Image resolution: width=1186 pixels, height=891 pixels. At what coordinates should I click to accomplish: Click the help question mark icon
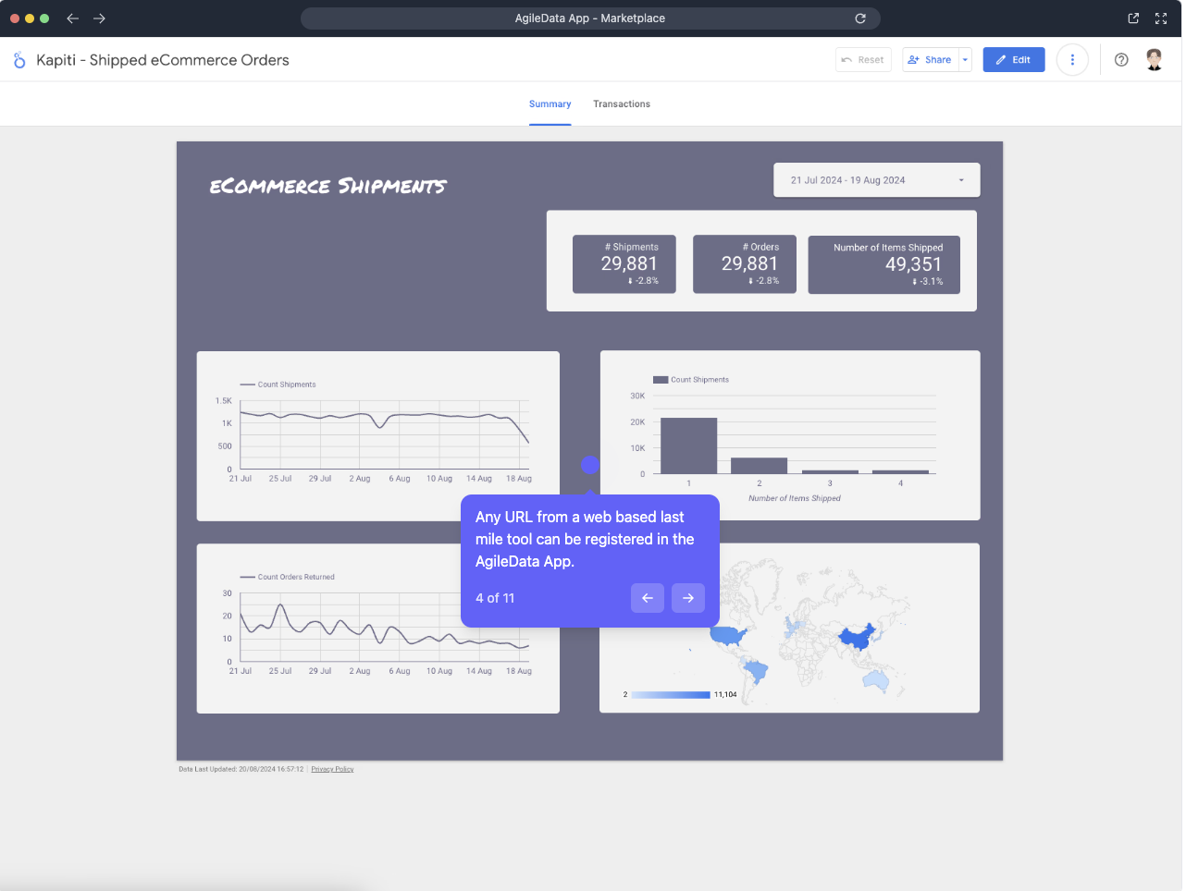[1121, 59]
